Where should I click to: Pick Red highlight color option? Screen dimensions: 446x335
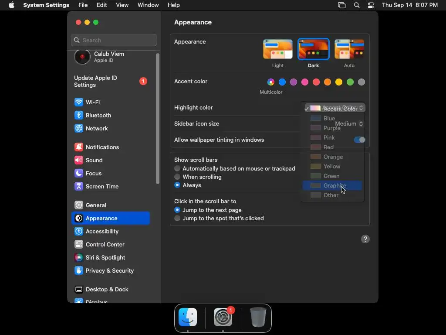(x=332, y=147)
